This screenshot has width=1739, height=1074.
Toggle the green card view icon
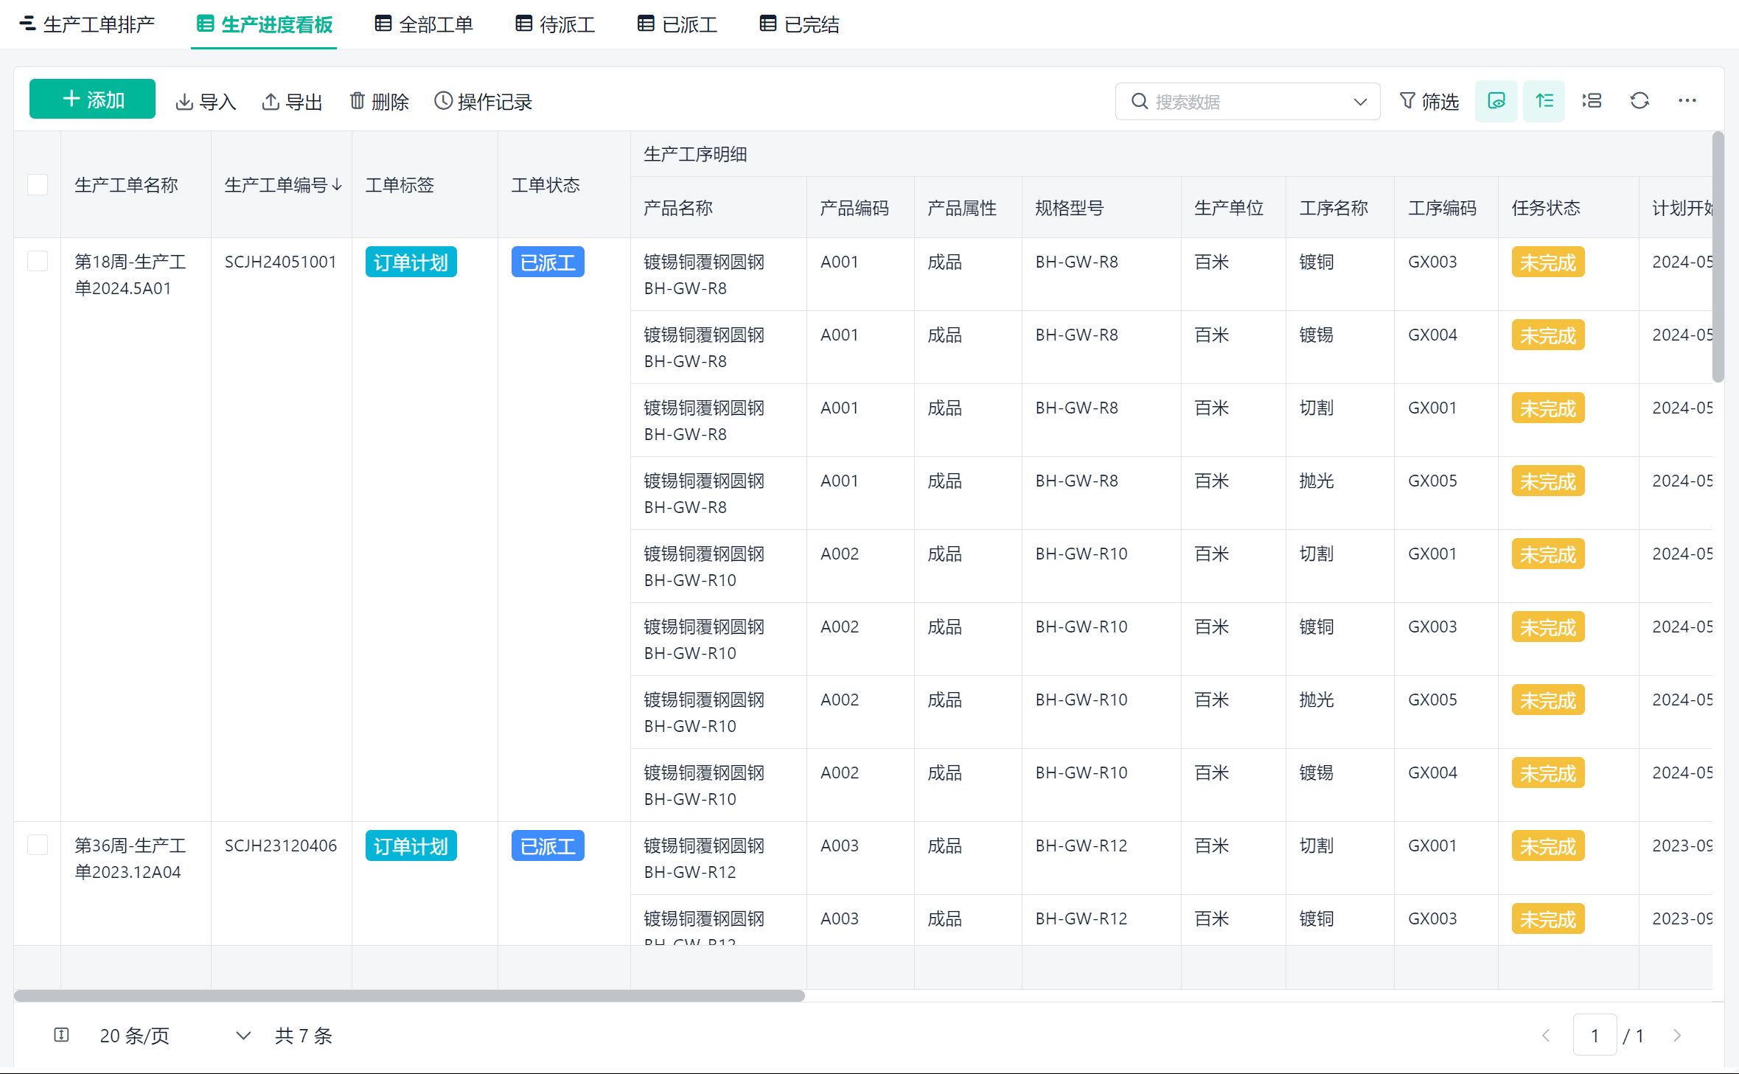(1496, 101)
